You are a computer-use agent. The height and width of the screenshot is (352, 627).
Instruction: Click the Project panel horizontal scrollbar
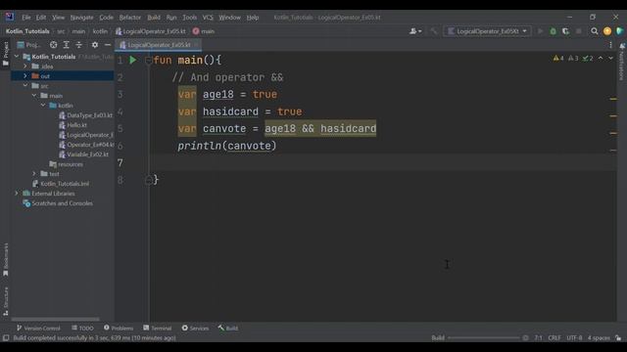click(x=55, y=320)
